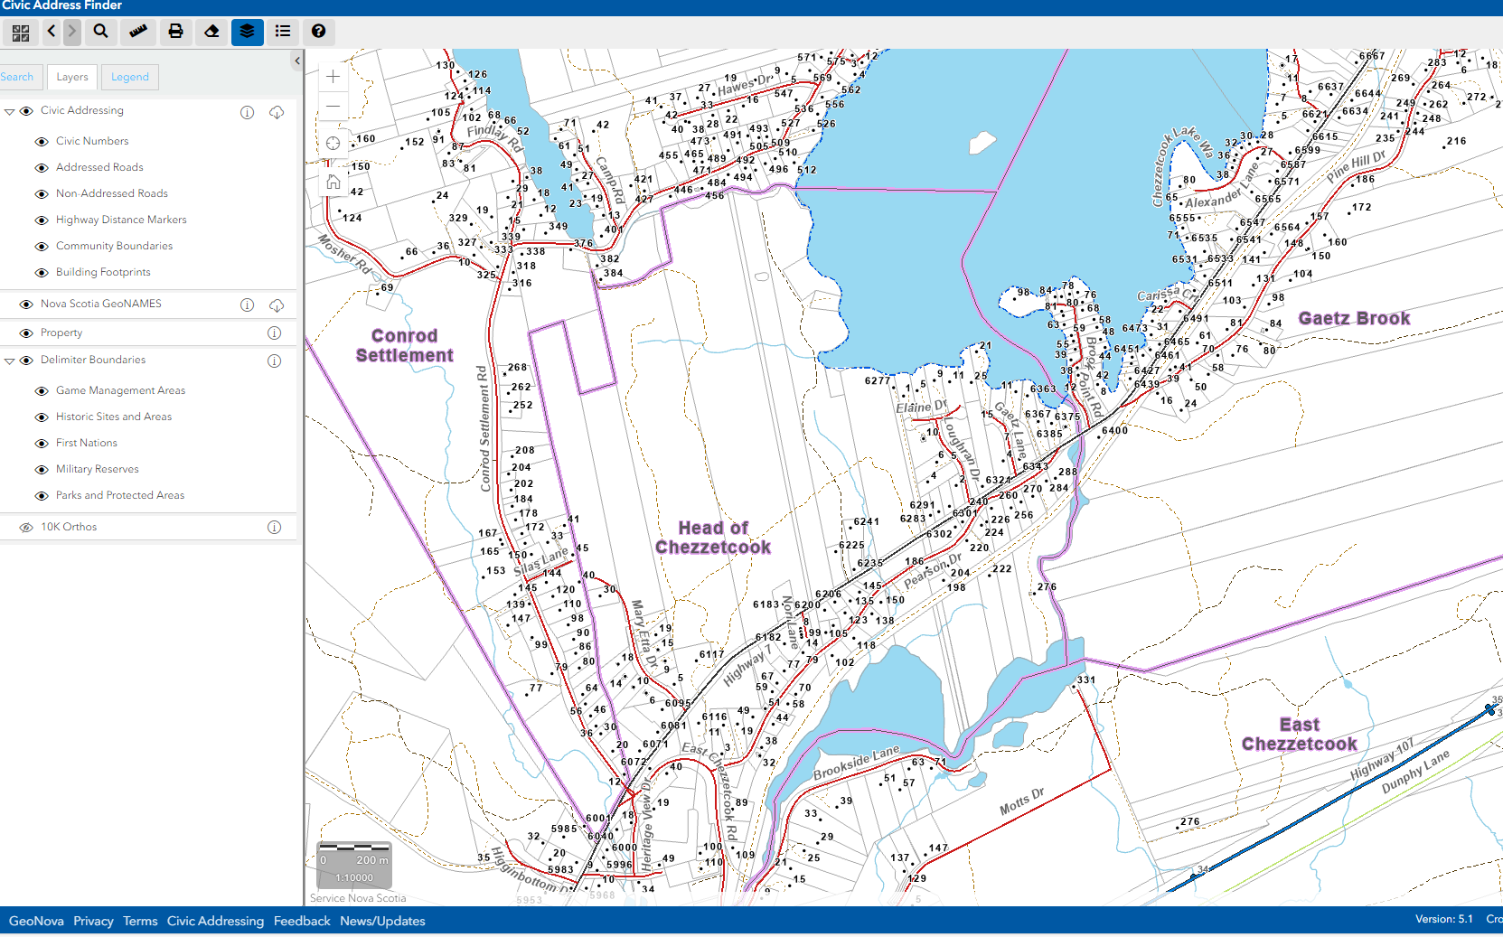The image size is (1503, 937).
Task: Hide the Civic Numbers layer
Action: pos(42,142)
